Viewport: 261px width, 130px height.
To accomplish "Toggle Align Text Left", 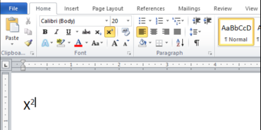I will click(142, 32).
